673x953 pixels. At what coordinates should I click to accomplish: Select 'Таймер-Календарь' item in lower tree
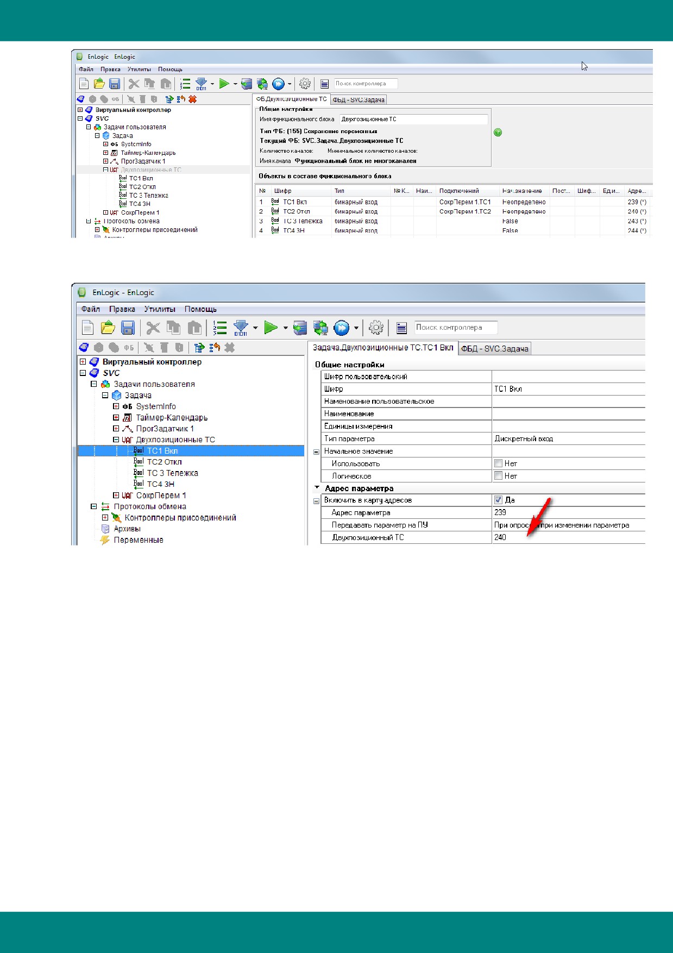pos(172,418)
